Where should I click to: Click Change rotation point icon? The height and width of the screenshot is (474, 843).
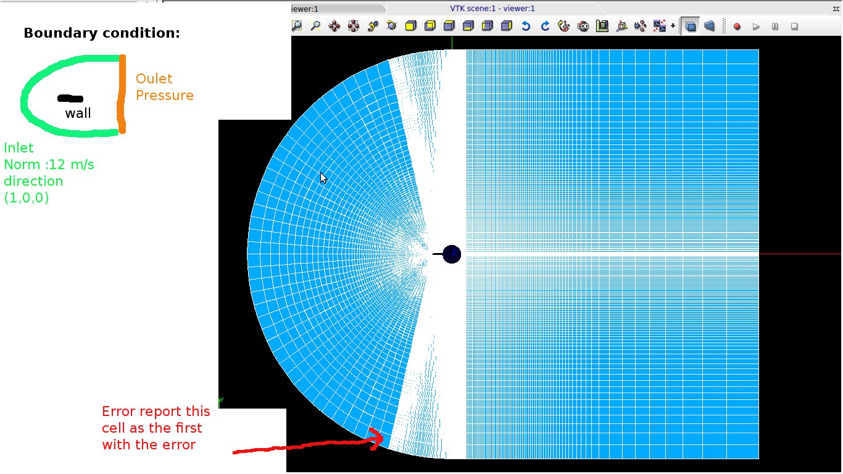(x=373, y=26)
